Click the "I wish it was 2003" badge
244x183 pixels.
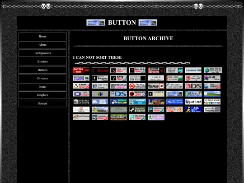(156, 78)
